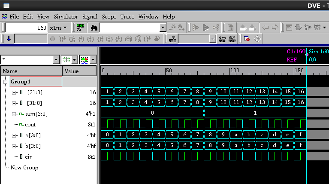329x184 pixels.
Task: Open the dropdown next to compare arrows icon
Action: (75, 60)
